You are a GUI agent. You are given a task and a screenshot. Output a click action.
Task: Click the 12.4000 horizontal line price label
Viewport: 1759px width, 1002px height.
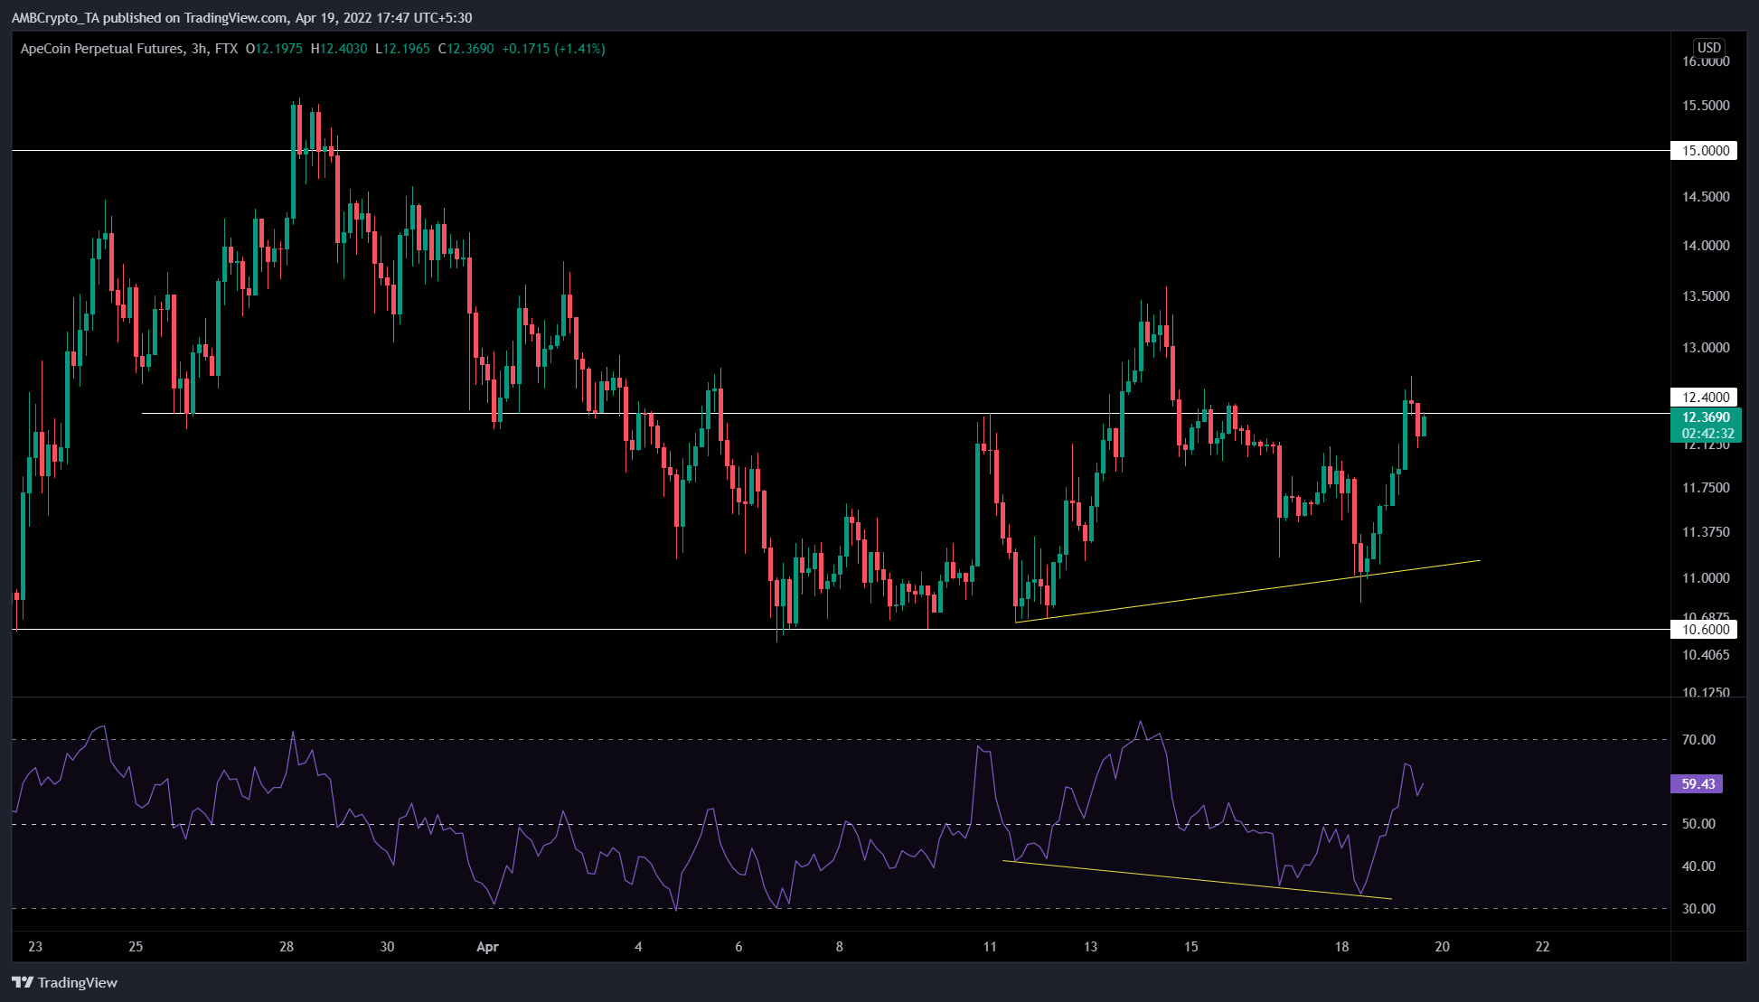tap(1704, 398)
